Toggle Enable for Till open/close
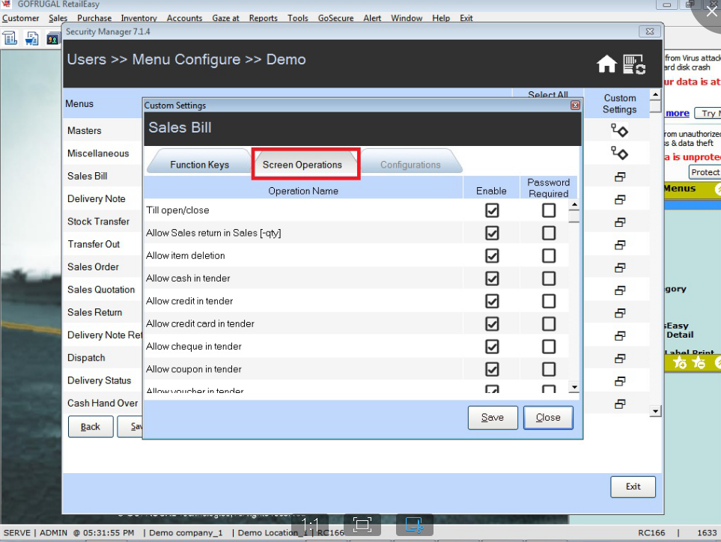 (x=492, y=210)
